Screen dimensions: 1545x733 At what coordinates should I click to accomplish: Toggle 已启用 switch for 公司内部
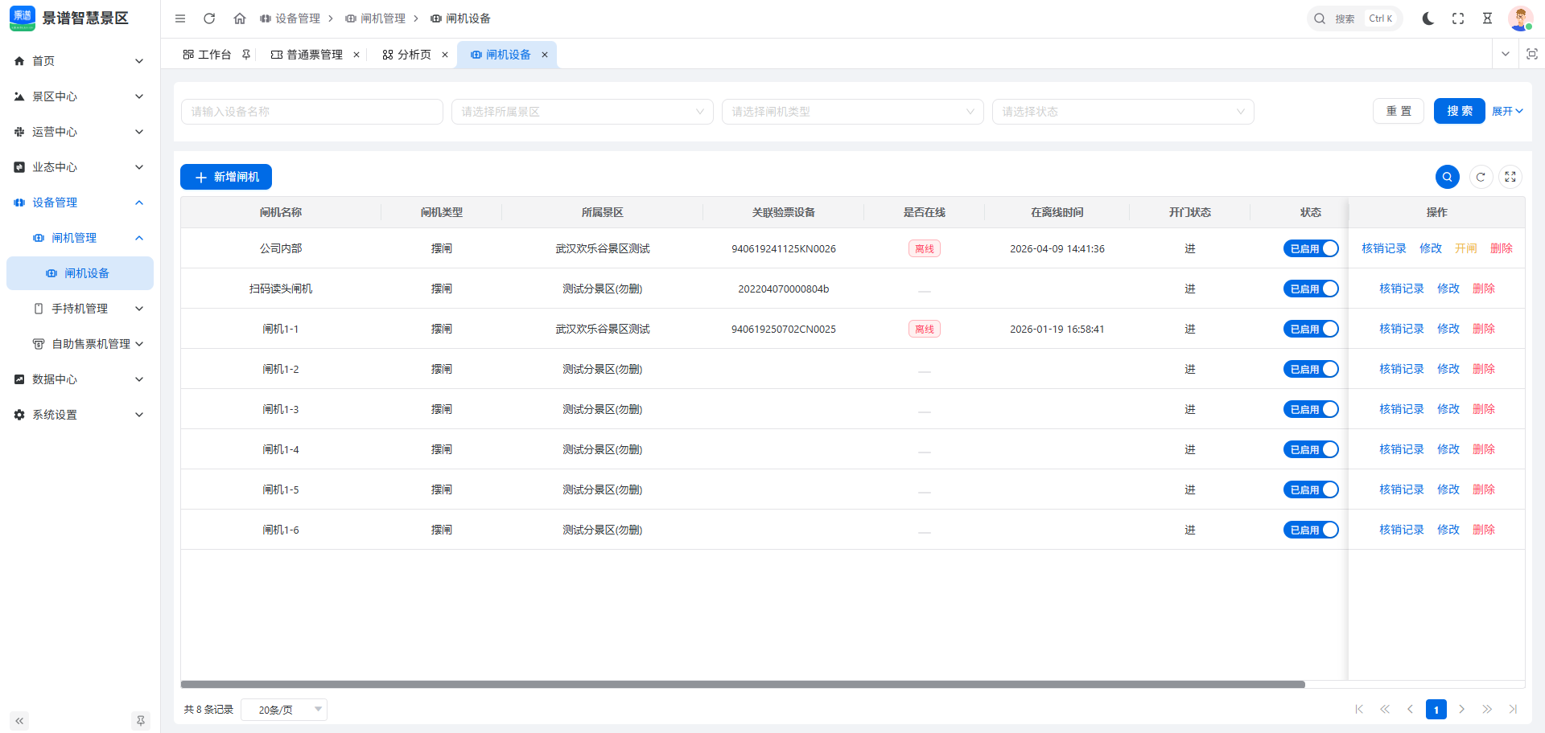[1311, 248]
